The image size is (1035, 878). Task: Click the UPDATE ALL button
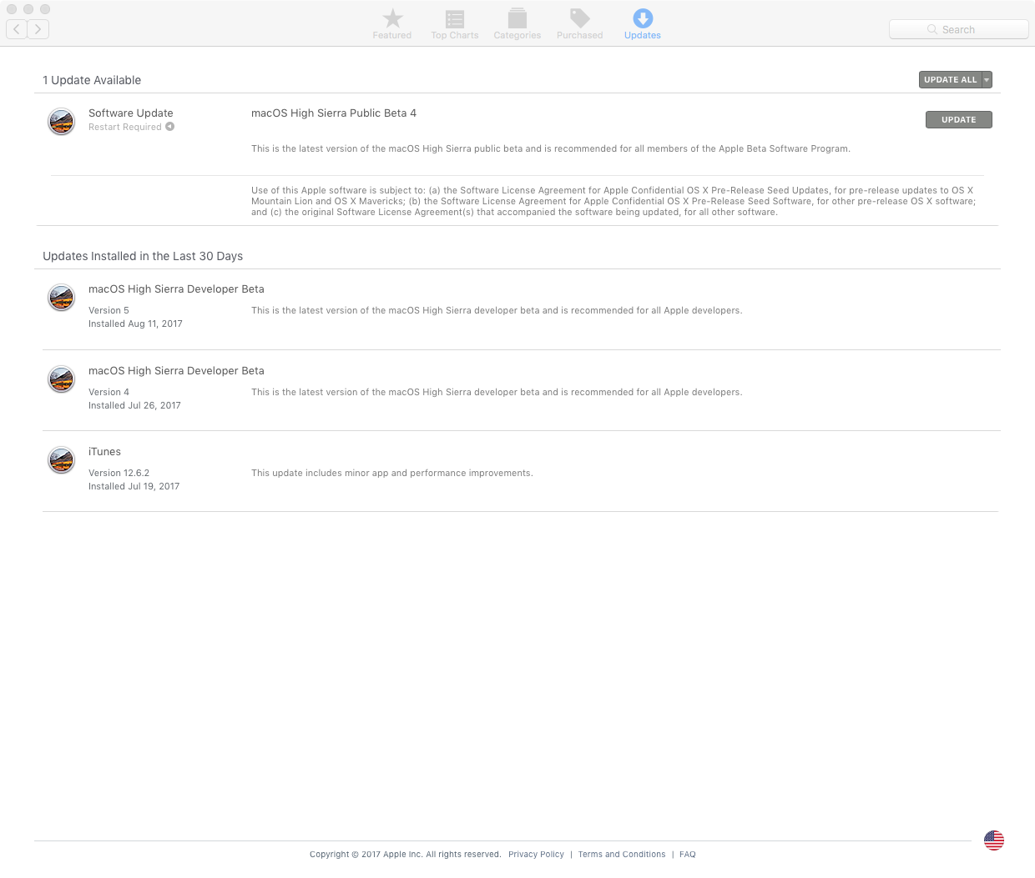coord(950,79)
